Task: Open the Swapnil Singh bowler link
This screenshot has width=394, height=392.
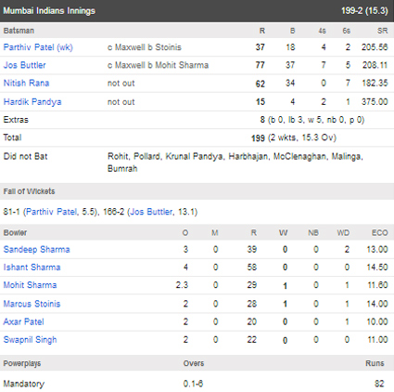Action: [30, 340]
